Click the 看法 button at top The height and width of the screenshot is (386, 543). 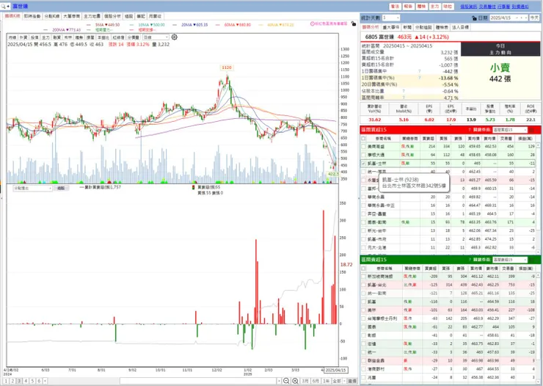(395, 7)
